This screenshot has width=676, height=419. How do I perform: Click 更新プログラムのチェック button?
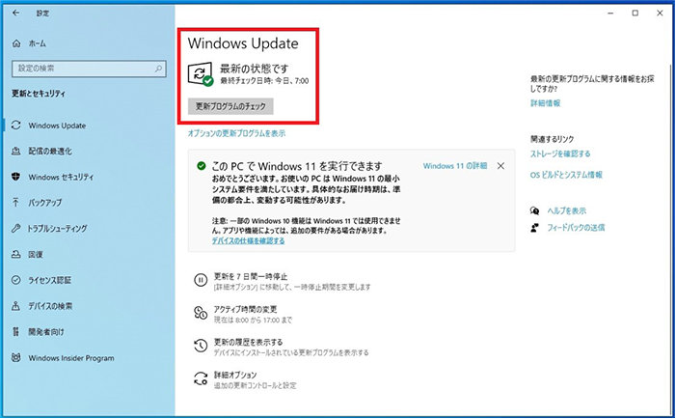(230, 106)
